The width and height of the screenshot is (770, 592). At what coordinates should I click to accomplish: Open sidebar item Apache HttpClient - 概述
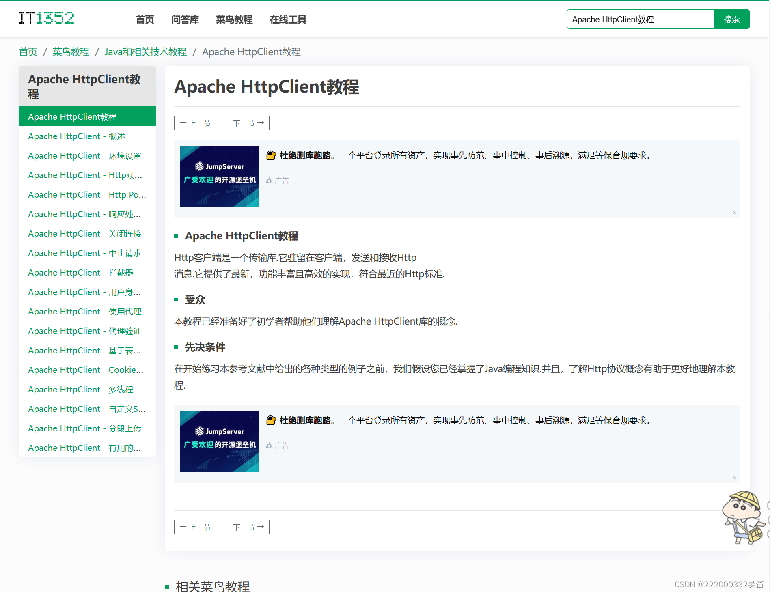pyautogui.click(x=87, y=136)
